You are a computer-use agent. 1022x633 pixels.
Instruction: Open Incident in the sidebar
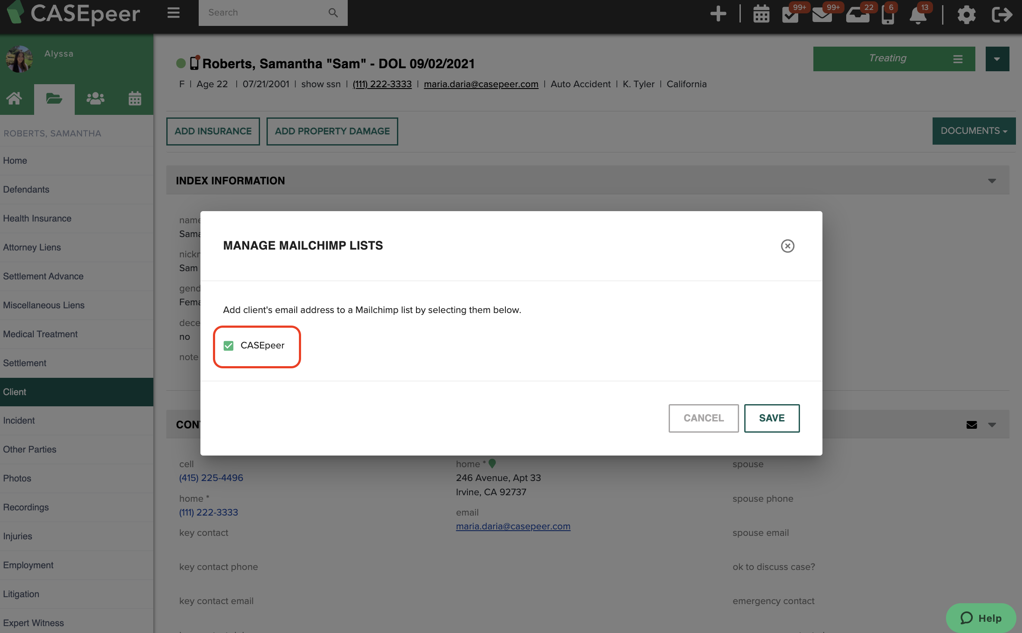76,421
